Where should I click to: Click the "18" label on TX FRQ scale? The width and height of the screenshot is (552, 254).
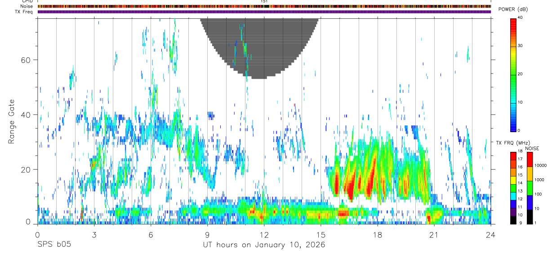tap(520, 151)
